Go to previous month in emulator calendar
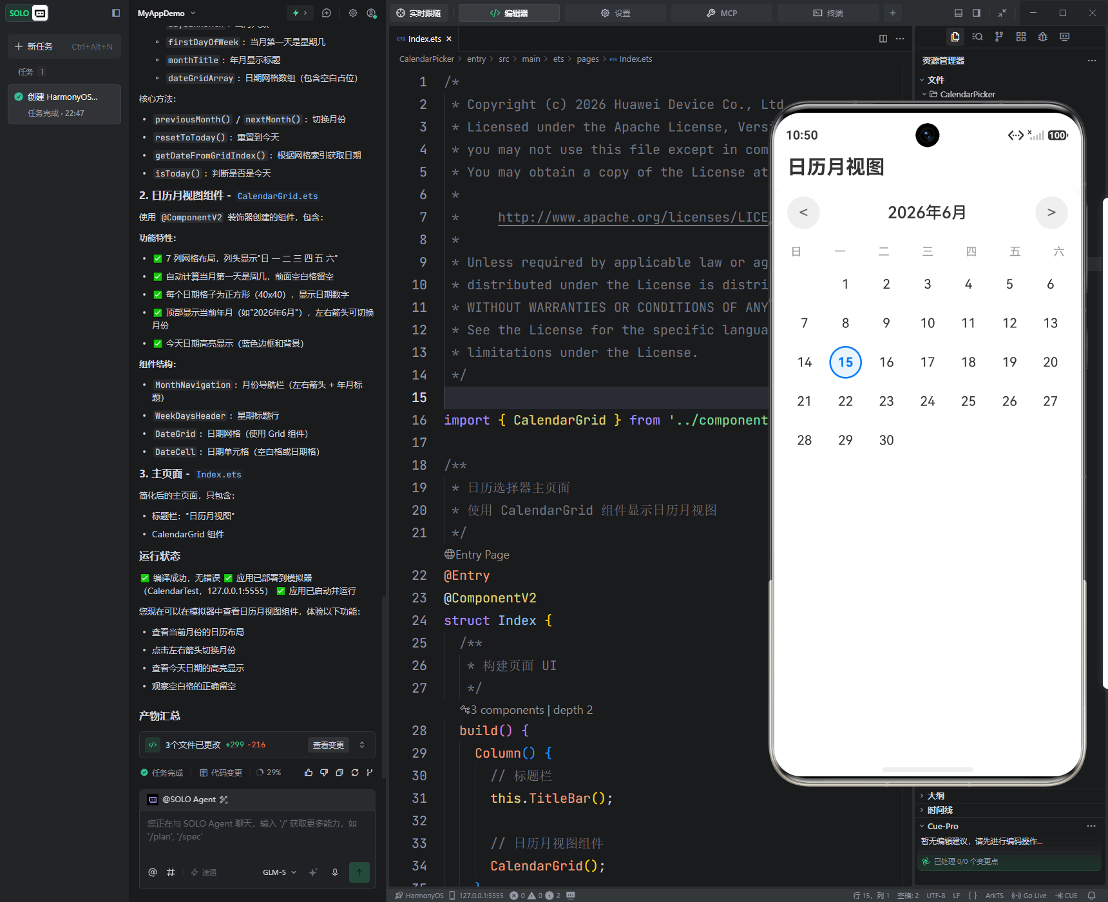 [x=803, y=213]
